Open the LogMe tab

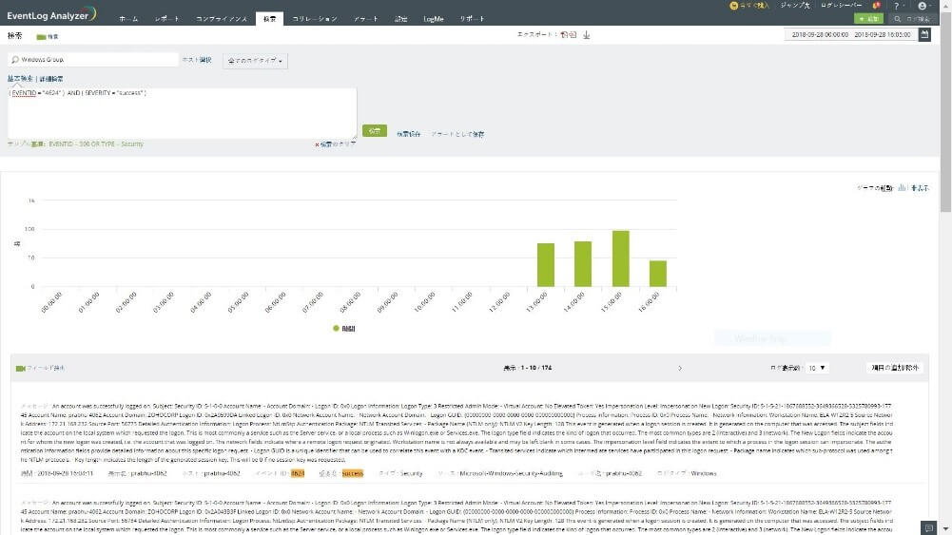tap(434, 19)
